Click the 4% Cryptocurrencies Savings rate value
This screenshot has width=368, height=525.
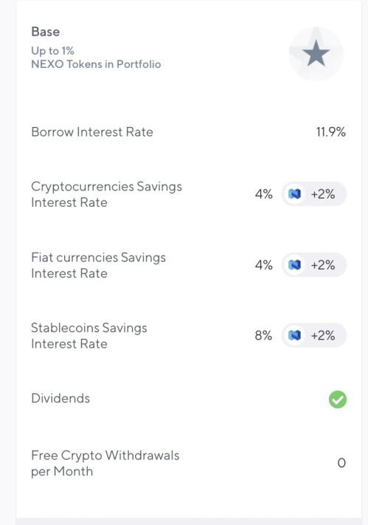tap(263, 194)
